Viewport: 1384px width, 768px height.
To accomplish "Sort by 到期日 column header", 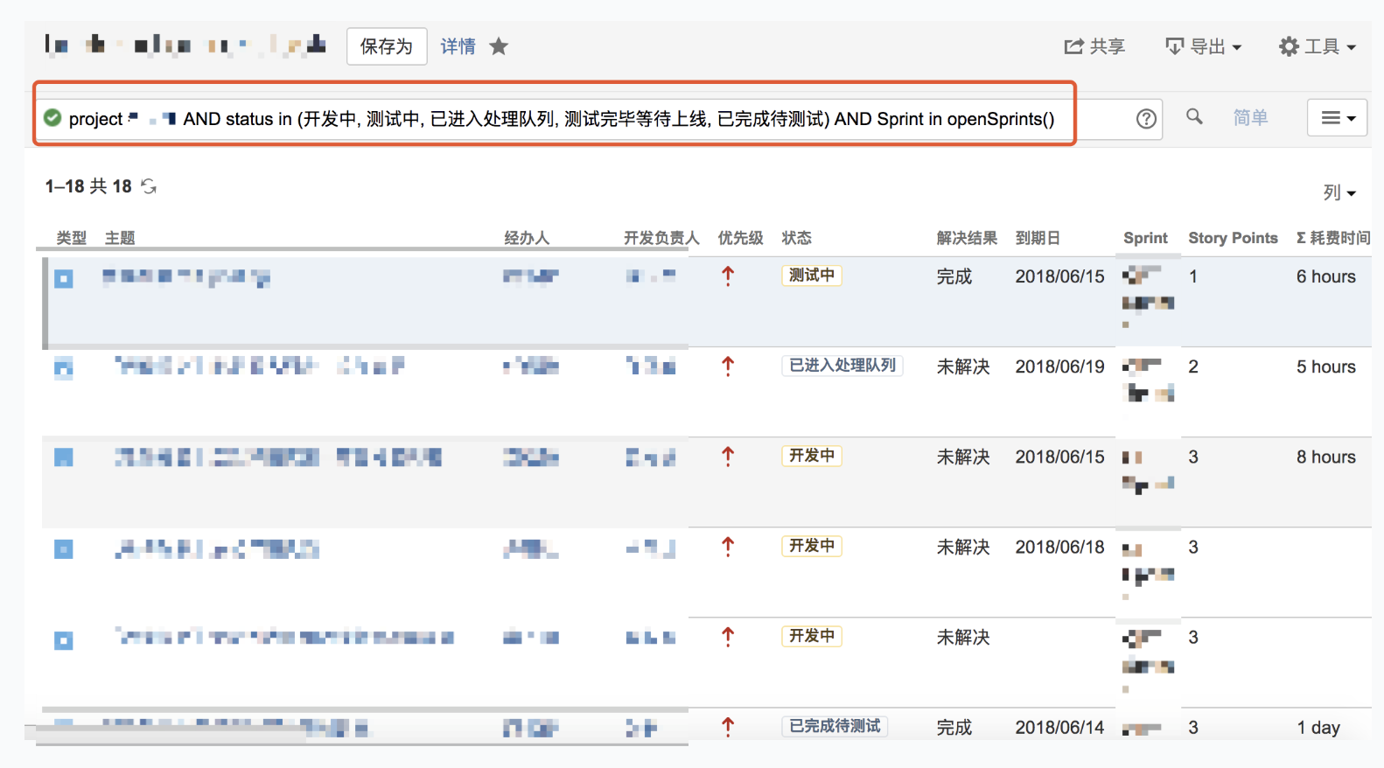I will [1038, 238].
